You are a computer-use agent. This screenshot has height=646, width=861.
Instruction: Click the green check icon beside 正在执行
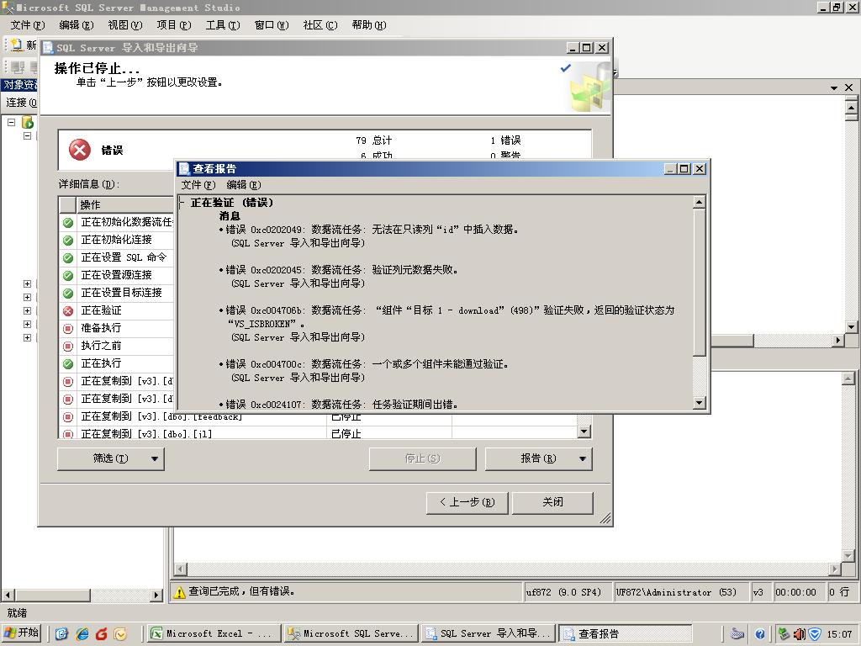point(68,363)
